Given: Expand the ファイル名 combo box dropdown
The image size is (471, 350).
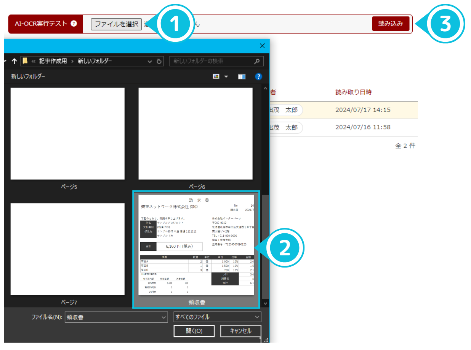Looking at the screenshot, I should click(x=164, y=317).
